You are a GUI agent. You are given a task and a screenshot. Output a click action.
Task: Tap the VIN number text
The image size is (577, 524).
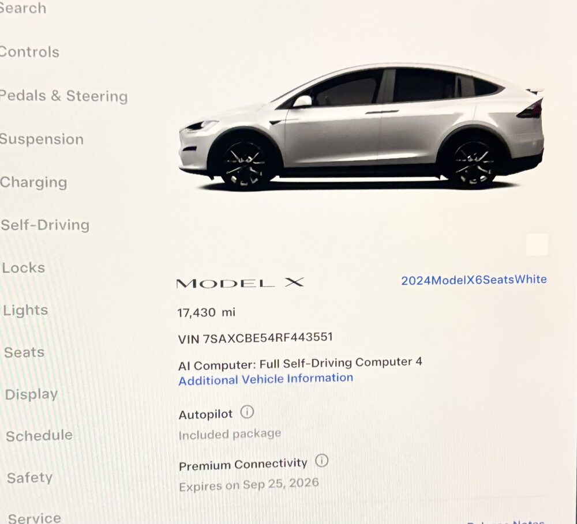tap(256, 338)
